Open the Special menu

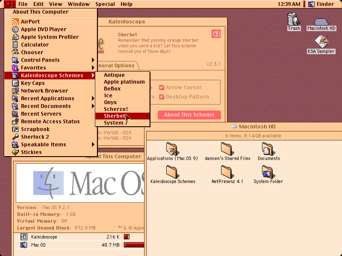(x=105, y=4)
